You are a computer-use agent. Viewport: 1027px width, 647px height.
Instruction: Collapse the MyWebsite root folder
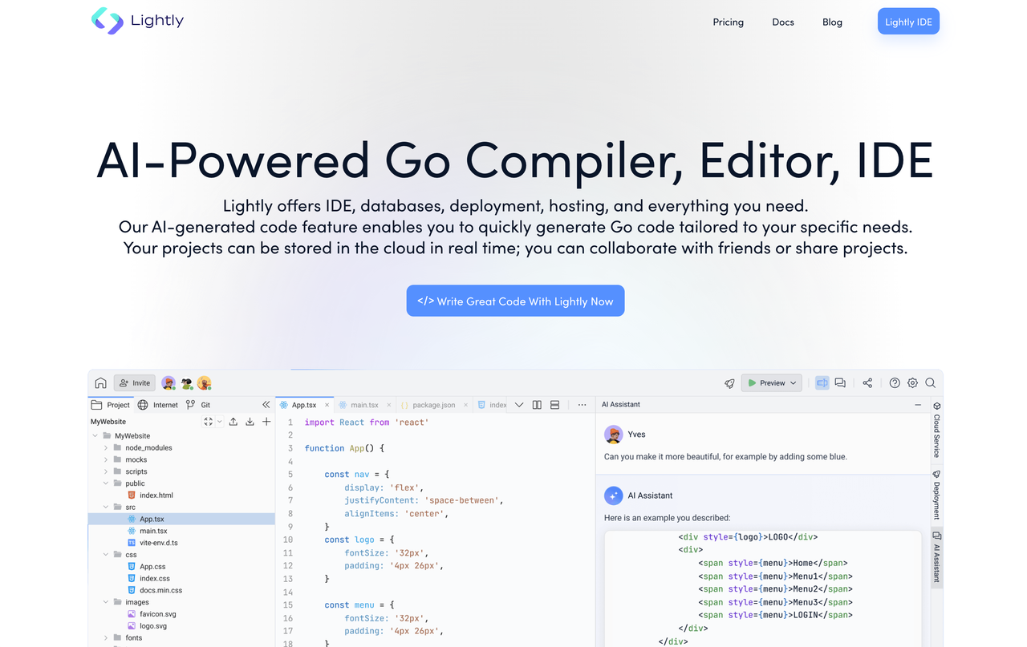pyautogui.click(x=95, y=436)
